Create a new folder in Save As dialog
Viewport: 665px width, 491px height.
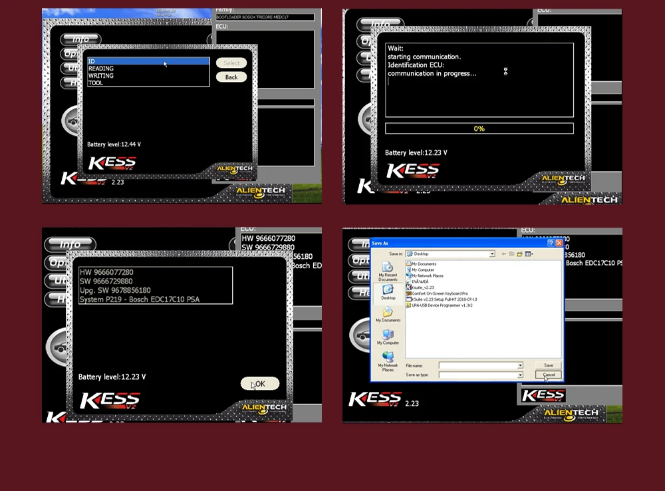pos(519,253)
